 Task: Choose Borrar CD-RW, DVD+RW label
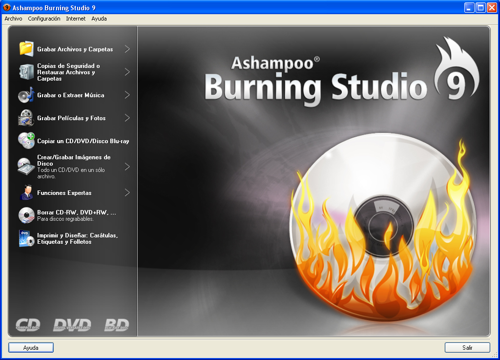pyautogui.click(x=77, y=212)
